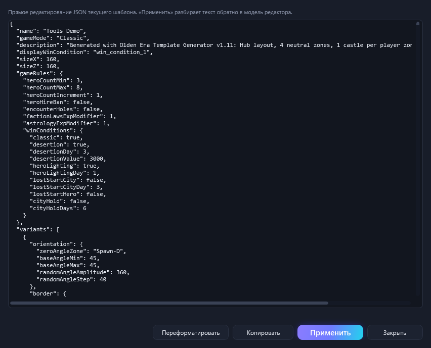Click the "heroLightingDay": 1 line
Image resolution: width=431 pixels, height=348 pixels.
[x=64, y=173]
